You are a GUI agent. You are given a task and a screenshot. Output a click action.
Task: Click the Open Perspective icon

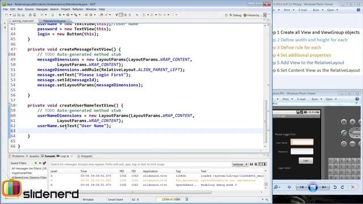(226, 15)
